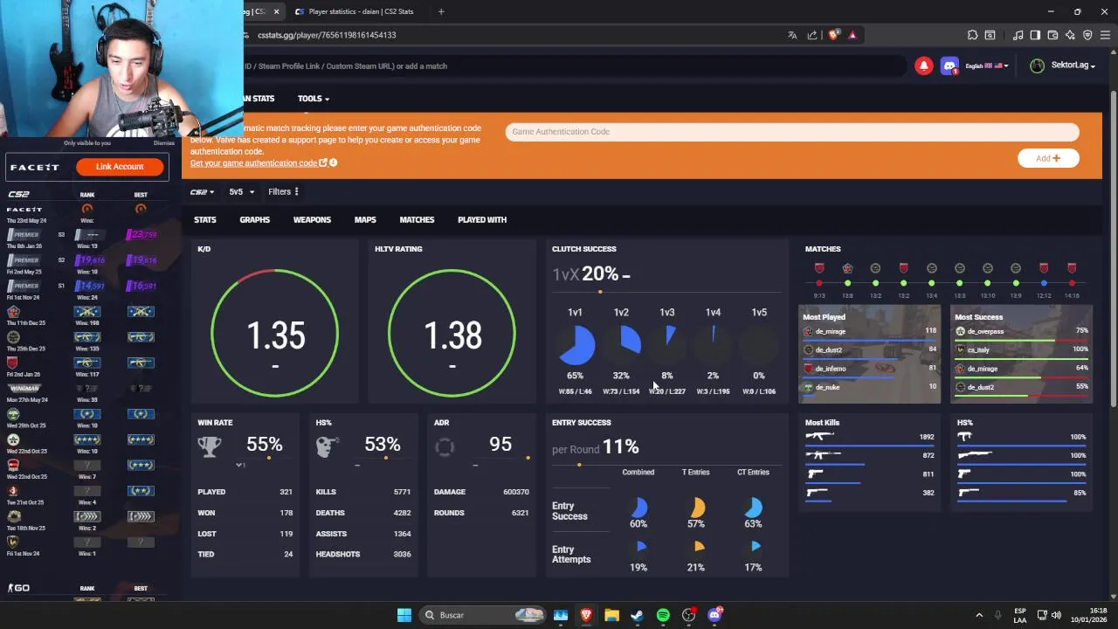Open the Leo AI sparkle icon

click(1070, 35)
